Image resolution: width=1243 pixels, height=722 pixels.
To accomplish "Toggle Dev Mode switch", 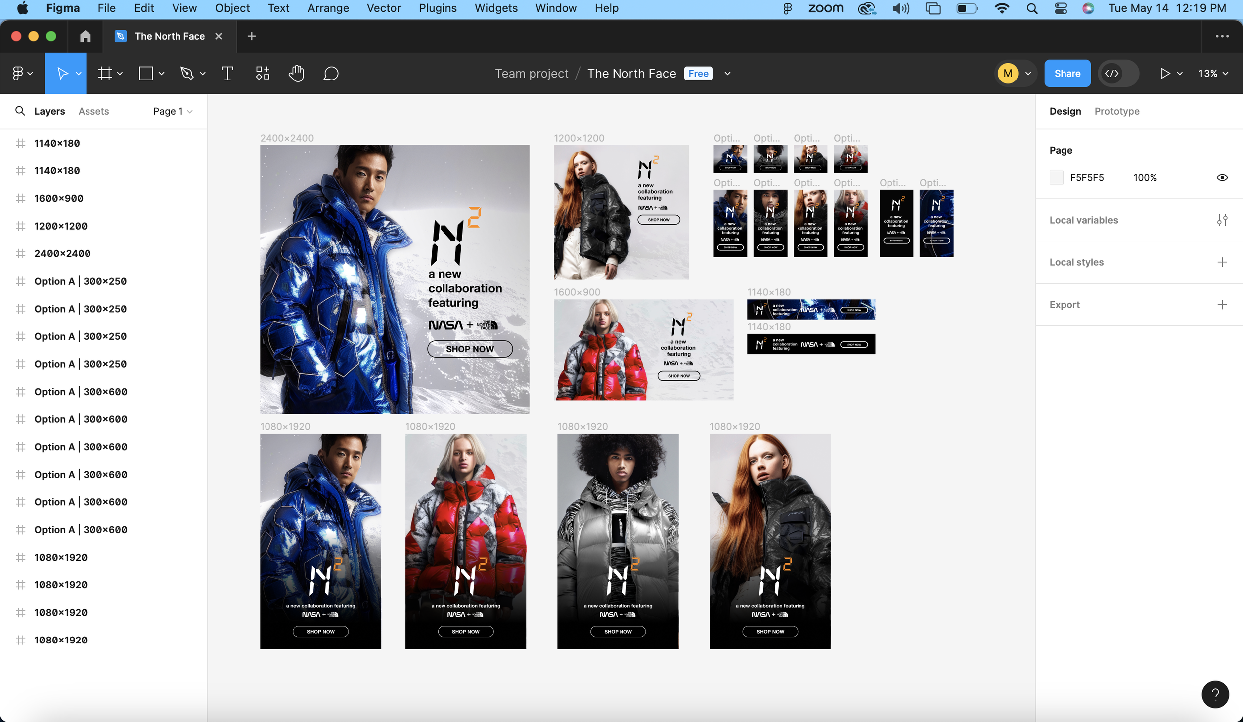I will point(1118,74).
